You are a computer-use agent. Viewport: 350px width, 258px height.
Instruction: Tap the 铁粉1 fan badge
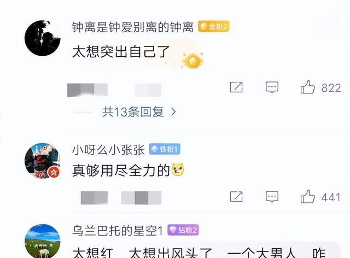(165, 149)
